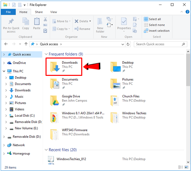Click Select none button

click(154, 25)
